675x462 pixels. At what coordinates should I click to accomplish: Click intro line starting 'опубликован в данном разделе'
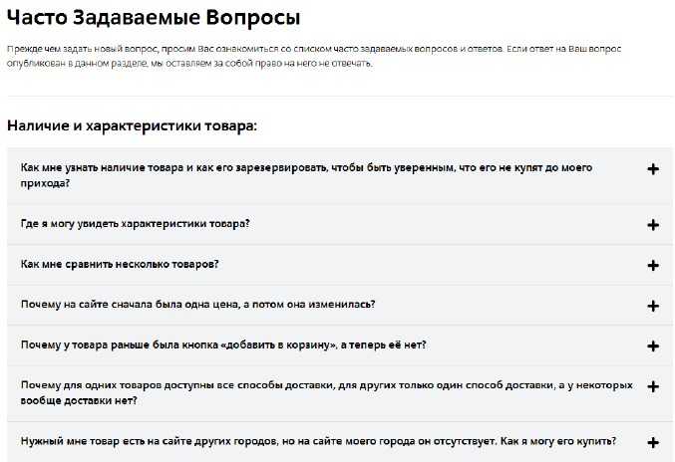tap(189, 64)
